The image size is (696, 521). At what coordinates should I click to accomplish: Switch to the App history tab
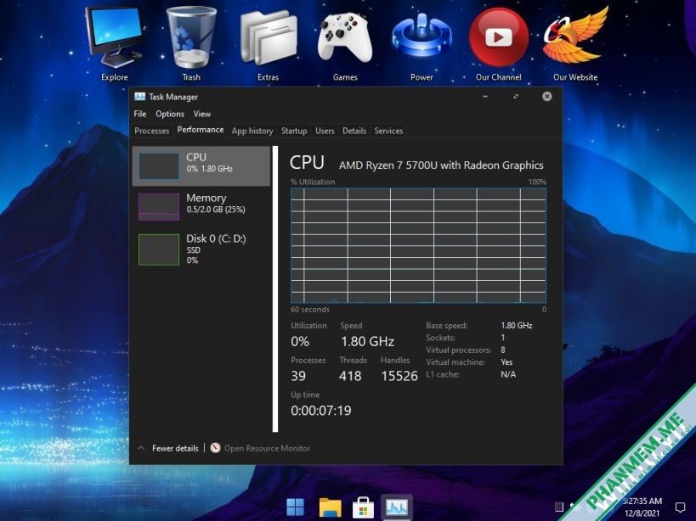click(x=252, y=131)
